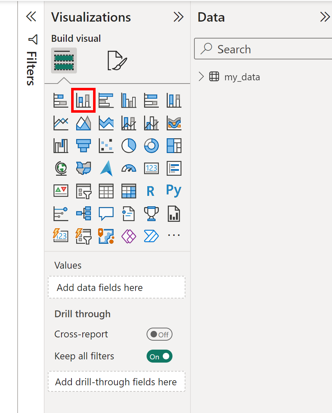
Task: Select the Clustered column chart visual
Action: (x=129, y=100)
